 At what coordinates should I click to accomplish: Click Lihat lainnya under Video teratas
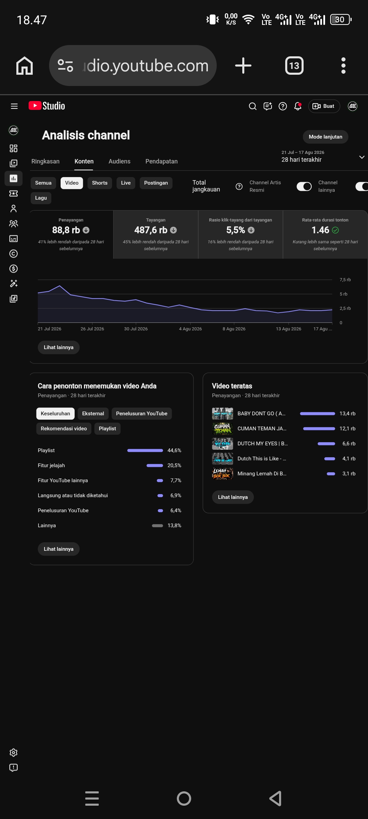click(233, 497)
